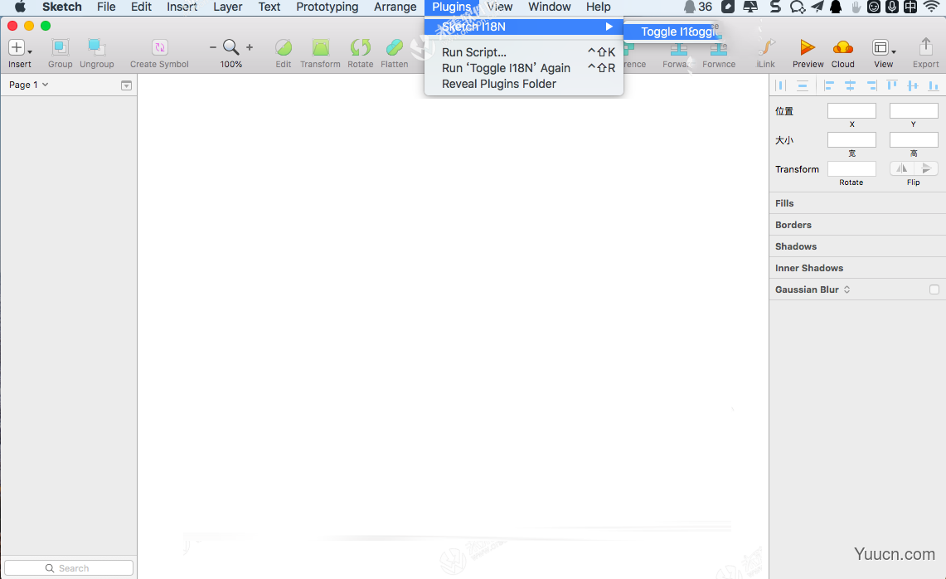Zoom out with the minus button
Viewport: 946px width, 579px height.
tap(212, 47)
